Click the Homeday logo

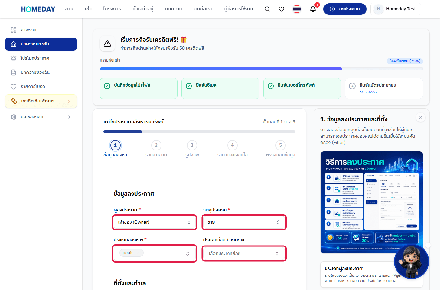[x=38, y=9]
